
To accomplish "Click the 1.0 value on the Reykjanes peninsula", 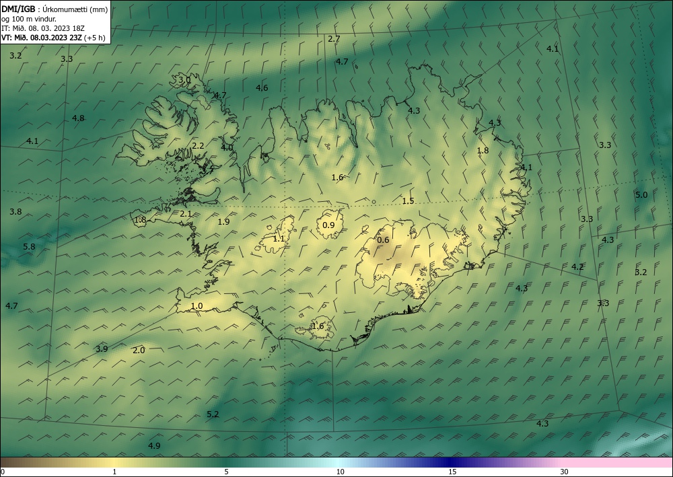I will (x=197, y=306).
